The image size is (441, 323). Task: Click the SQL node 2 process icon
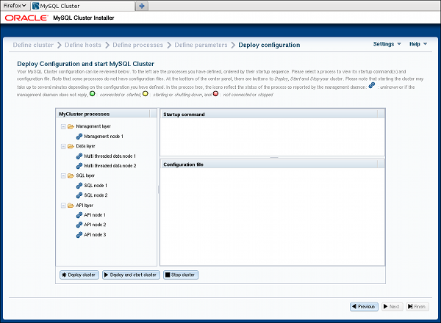pyautogui.click(x=79, y=195)
